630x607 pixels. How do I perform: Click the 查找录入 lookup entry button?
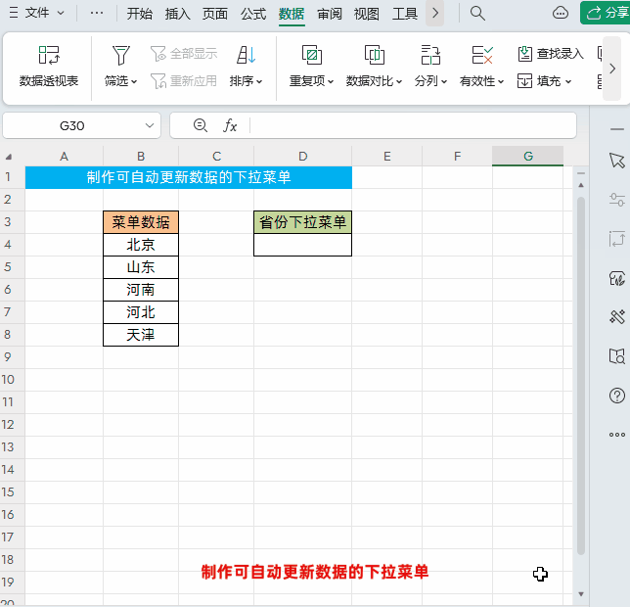550,54
